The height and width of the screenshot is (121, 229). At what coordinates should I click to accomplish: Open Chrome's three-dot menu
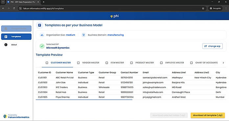tap(226, 9)
